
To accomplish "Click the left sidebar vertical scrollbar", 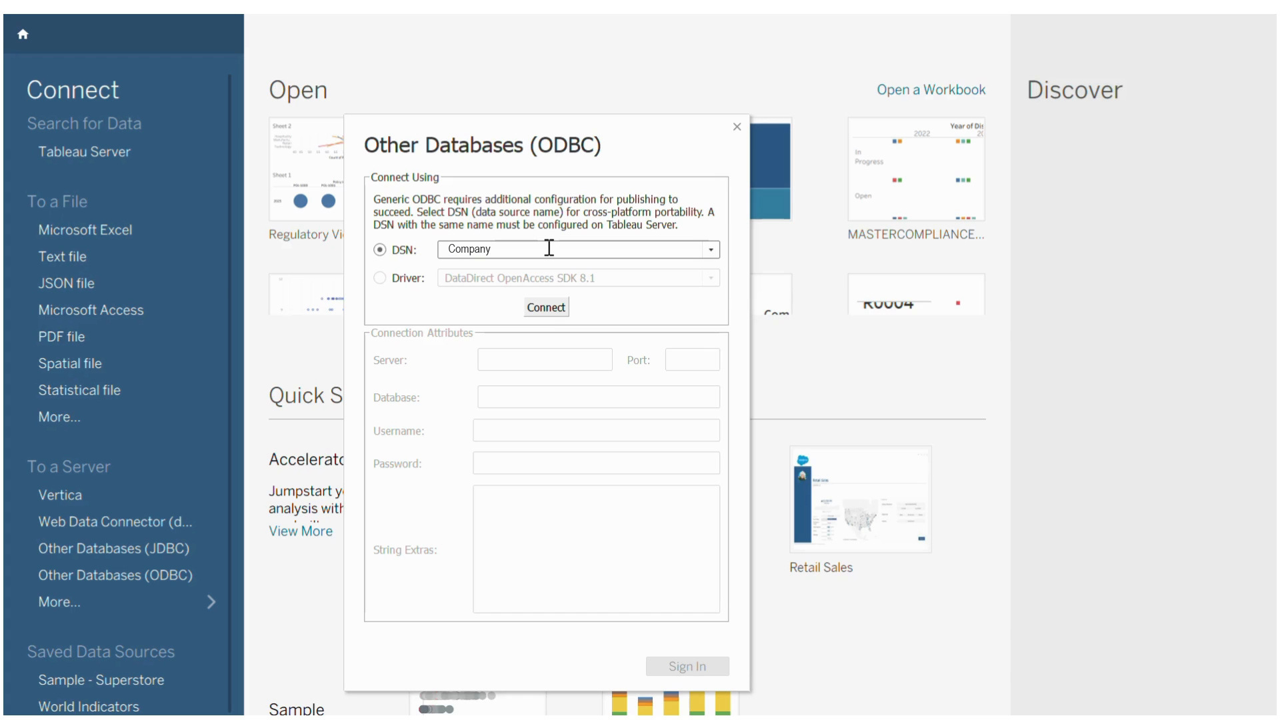I will coord(229,393).
